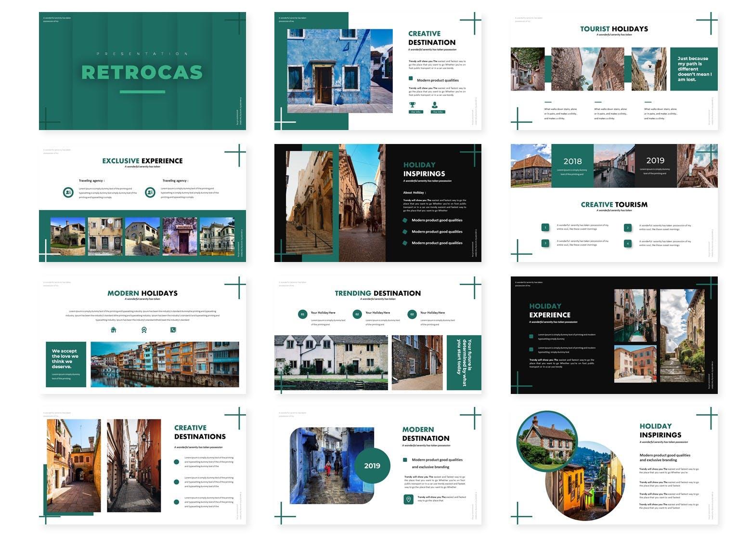
Task: Select the stone stairway photo on dark Holiday Inspirings slide
Action: tap(309, 203)
